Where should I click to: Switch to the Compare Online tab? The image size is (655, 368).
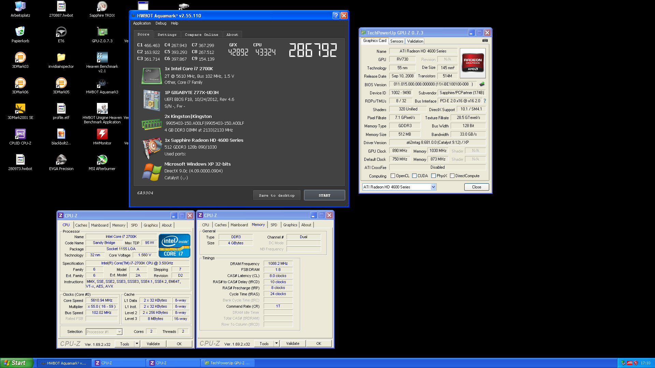coord(202,35)
